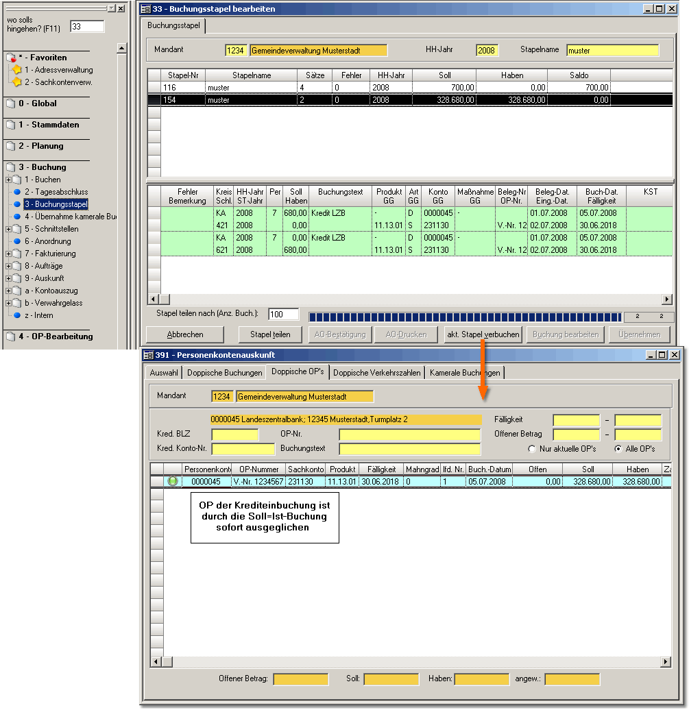The image size is (689, 710).
Task: Select the 'Alle OP's' radio button
Action: pos(618,449)
